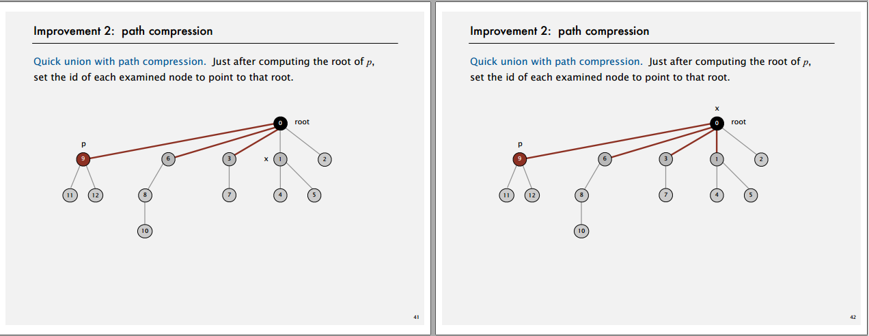
Task: Click node 12 on the left slide
Action: point(95,195)
